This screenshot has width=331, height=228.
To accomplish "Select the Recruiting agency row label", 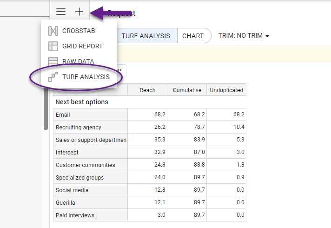I will [x=78, y=127].
